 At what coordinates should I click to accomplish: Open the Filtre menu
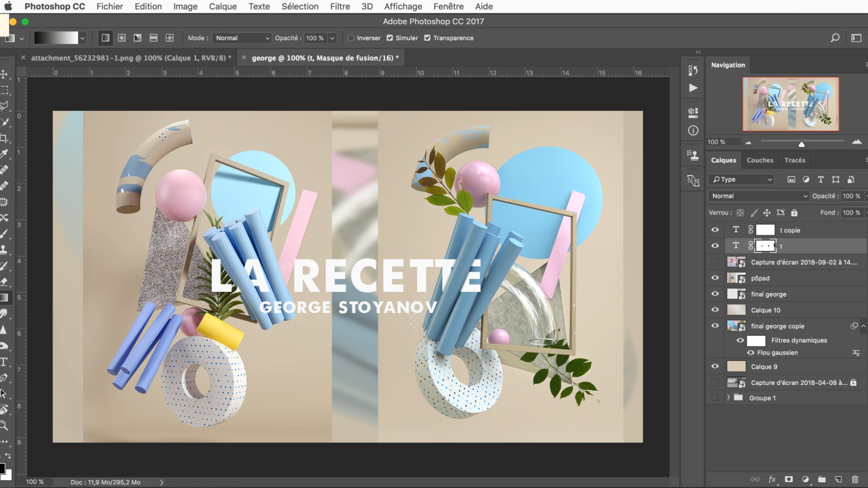tap(340, 6)
